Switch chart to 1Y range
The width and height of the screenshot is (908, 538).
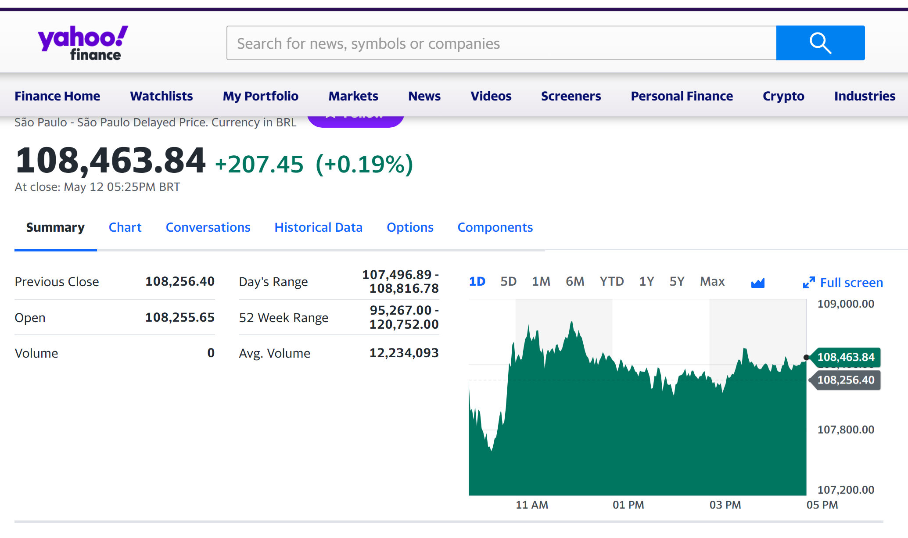646,281
